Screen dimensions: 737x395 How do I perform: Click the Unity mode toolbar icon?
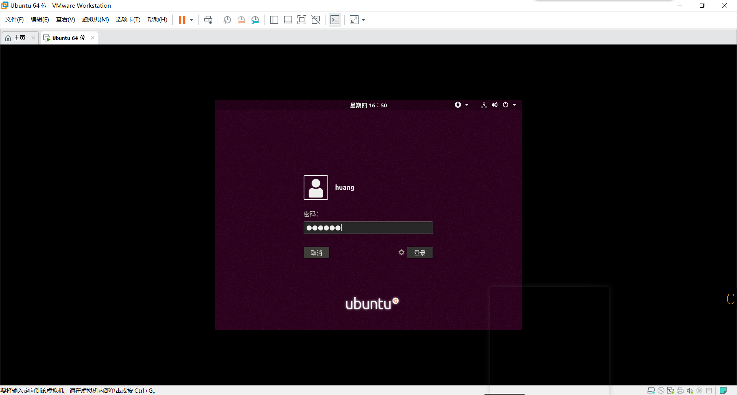click(316, 20)
